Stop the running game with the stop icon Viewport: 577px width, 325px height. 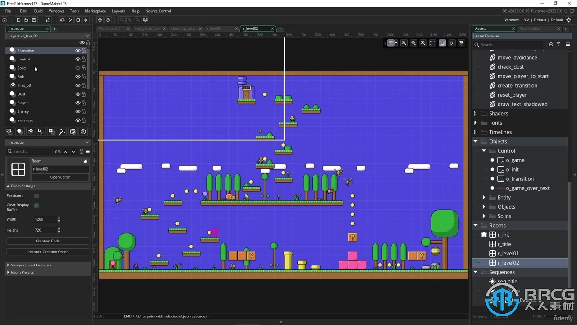(78, 20)
